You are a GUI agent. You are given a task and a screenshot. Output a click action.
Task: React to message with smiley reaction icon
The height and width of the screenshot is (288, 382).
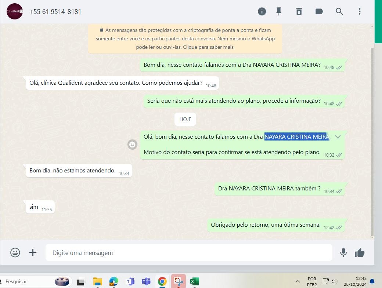click(x=132, y=145)
